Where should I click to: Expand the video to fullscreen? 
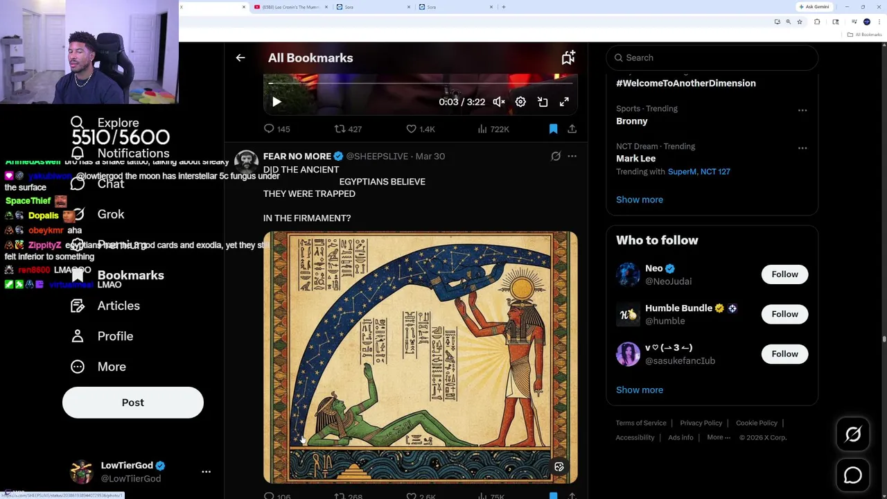pyautogui.click(x=564, y=102)
